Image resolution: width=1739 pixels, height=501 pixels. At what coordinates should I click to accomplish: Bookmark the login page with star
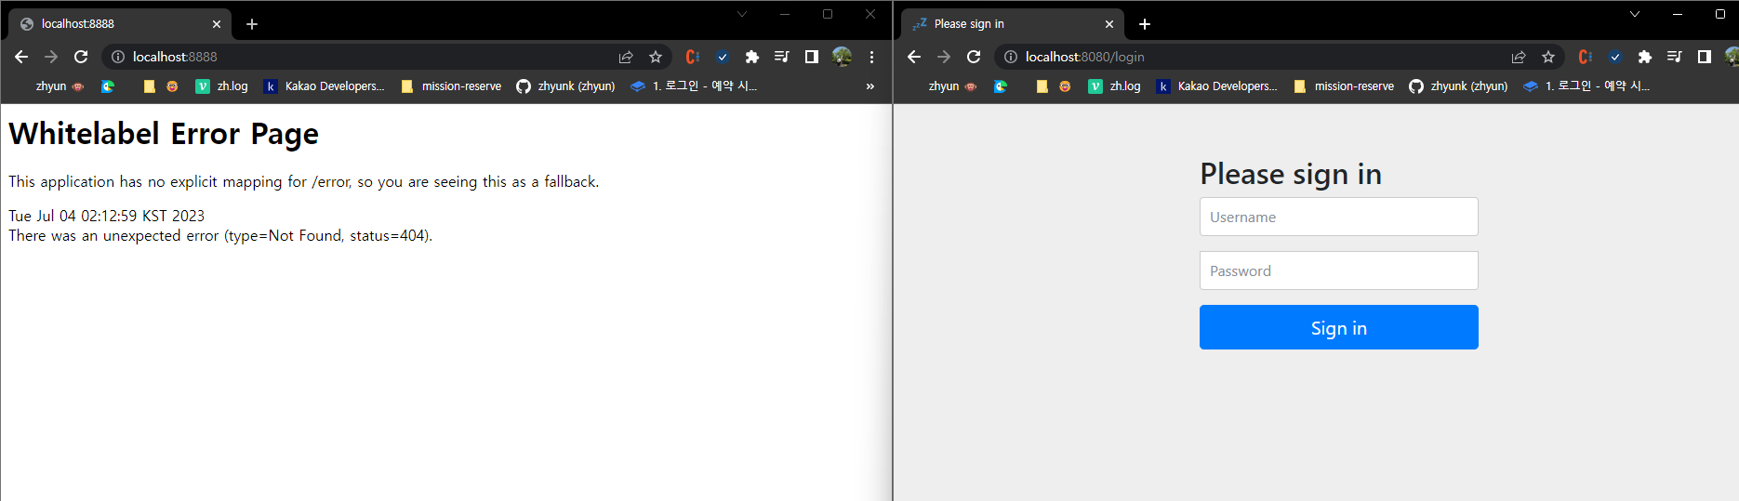click(x=1548, y=57)
